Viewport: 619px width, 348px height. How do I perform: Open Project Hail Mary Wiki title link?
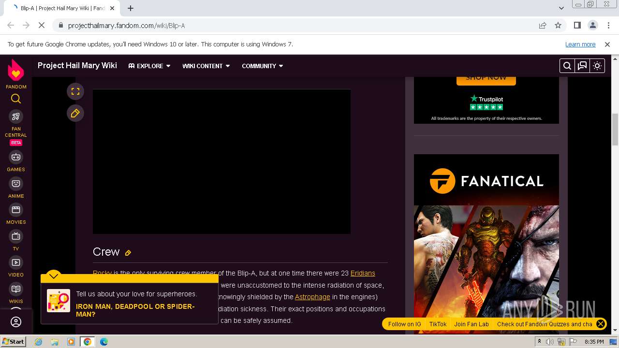[x=77, y=65]
